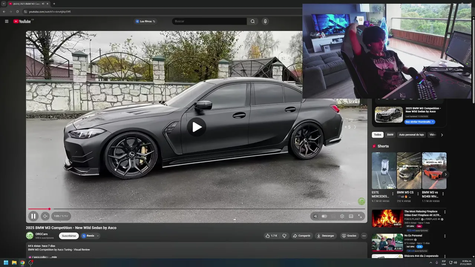This screenshot has height=267, width=475.
Task: Select Auto personal de lujo chip
Action: click(412, 135)
